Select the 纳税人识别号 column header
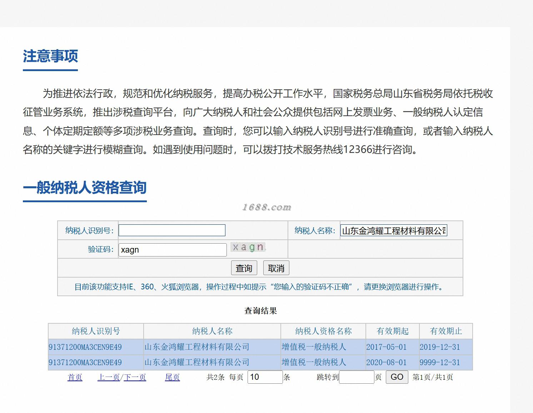 [96, 331]
